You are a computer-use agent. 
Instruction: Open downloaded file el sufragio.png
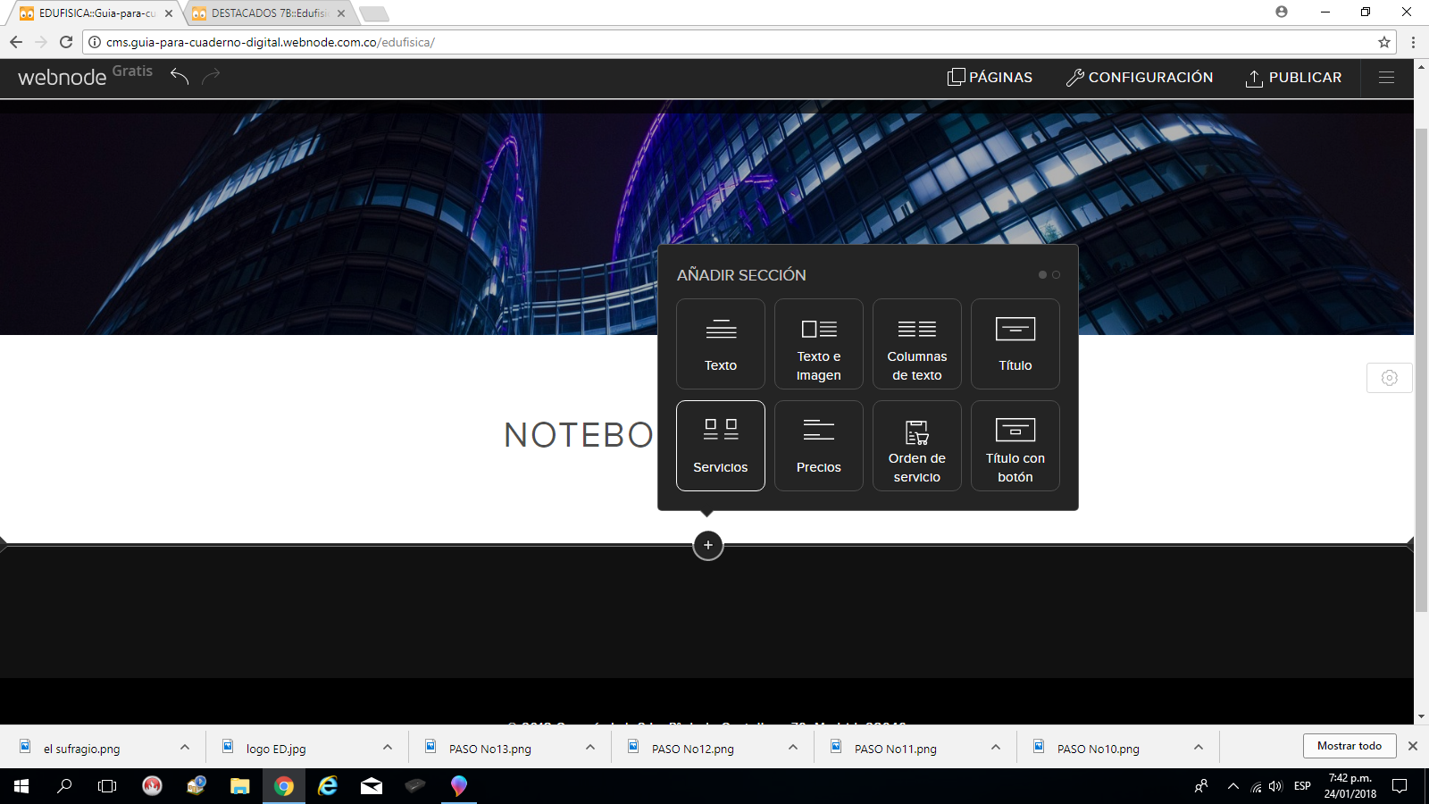point(82,749)
